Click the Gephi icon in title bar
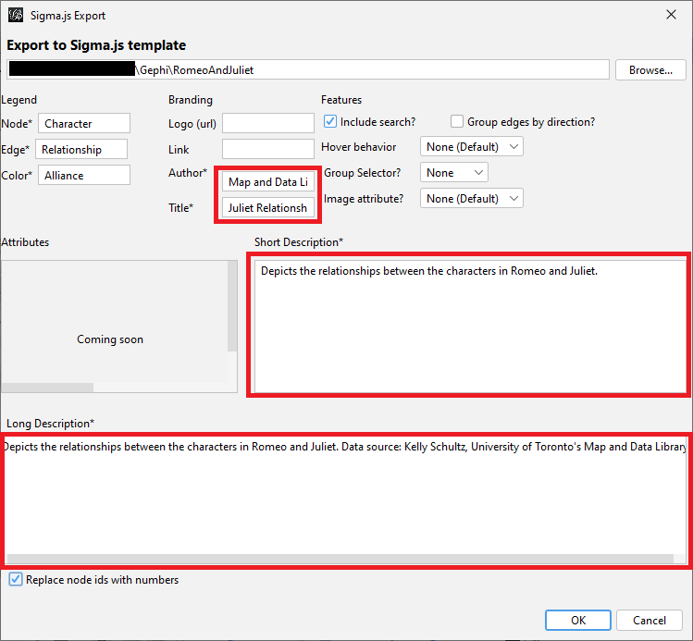This screenshot has width=693, height=641. point(16,15)
